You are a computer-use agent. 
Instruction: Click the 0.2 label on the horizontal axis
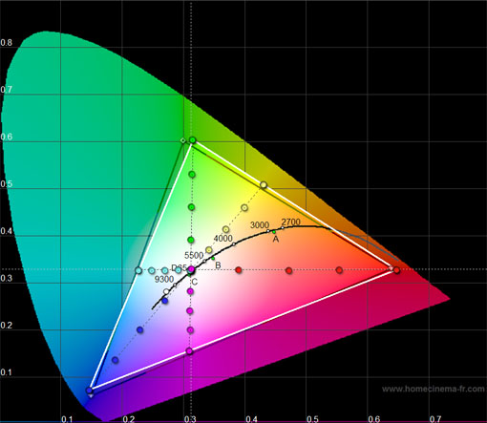pyautogui.click(x=128, y=419)
